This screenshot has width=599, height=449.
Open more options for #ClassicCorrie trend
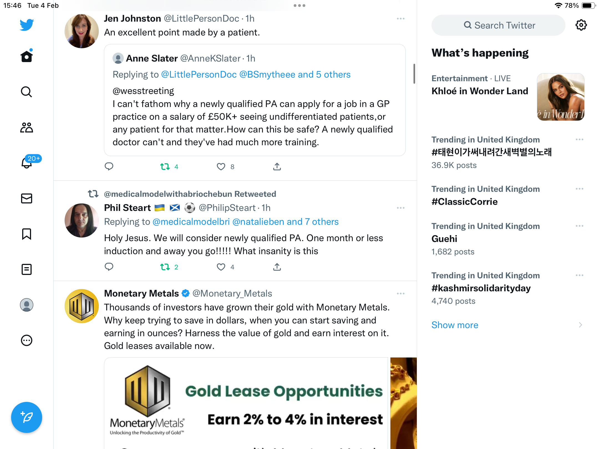[580, 189]
